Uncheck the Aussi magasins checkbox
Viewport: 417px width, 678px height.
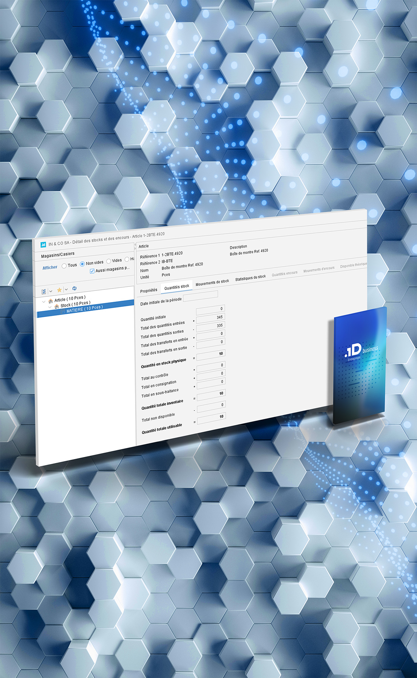click(92, 271)
